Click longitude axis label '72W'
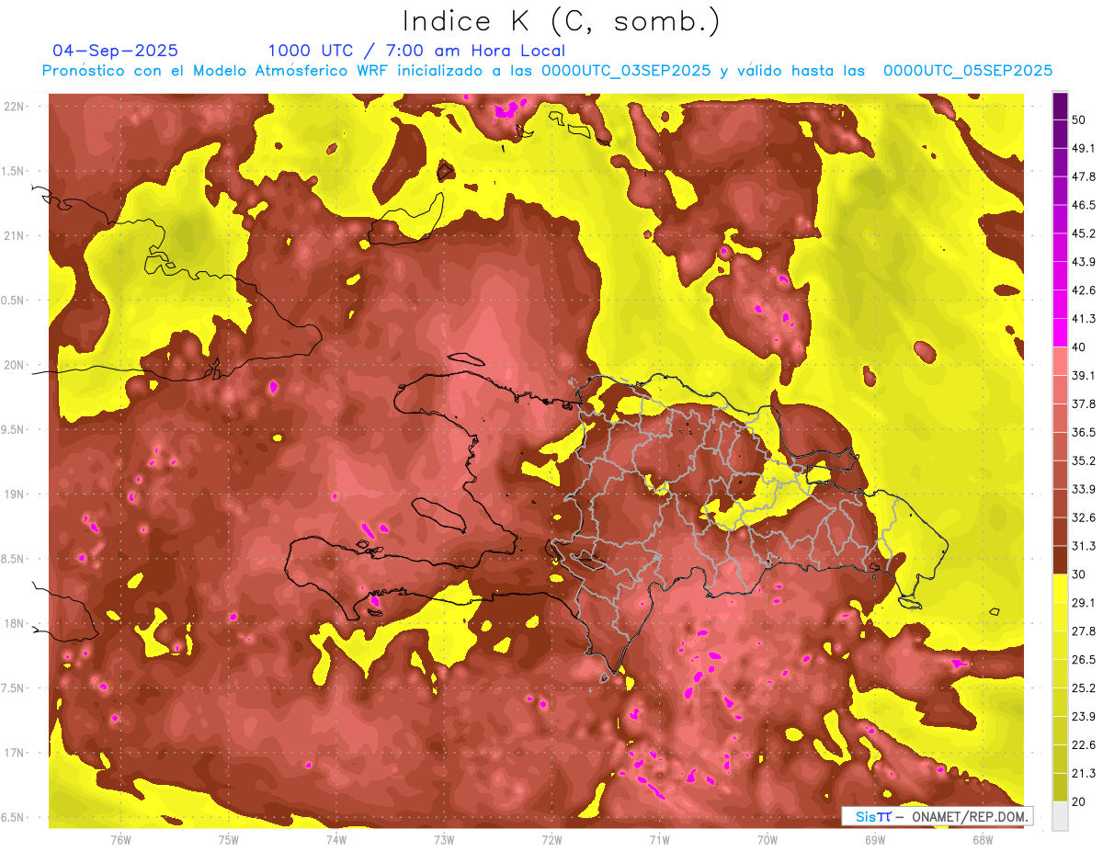The image size is (1103, 852). [x=551, y=840]
